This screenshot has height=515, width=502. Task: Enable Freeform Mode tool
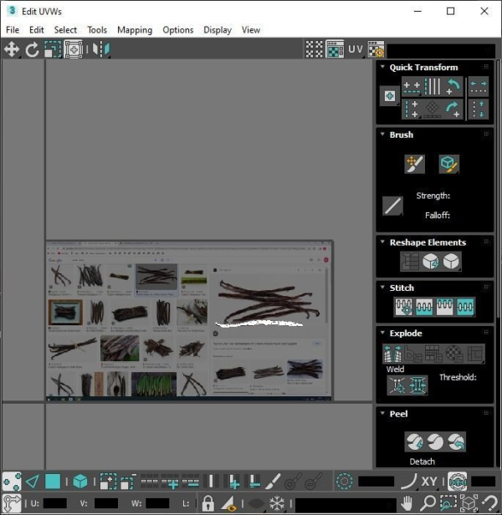pyautogui.click(x=74, y=49)
